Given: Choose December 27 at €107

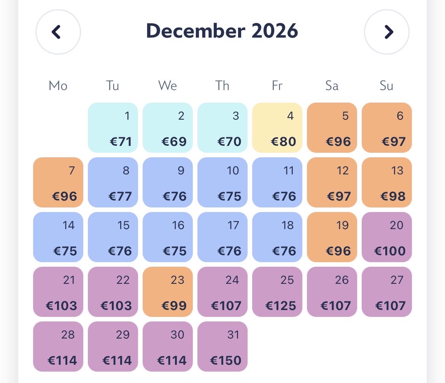Looking at the screenshot, I should point(387,292).
